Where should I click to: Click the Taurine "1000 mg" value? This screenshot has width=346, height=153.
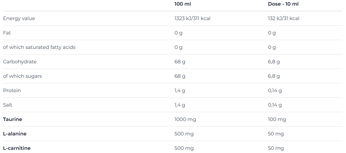click(185, 120)
